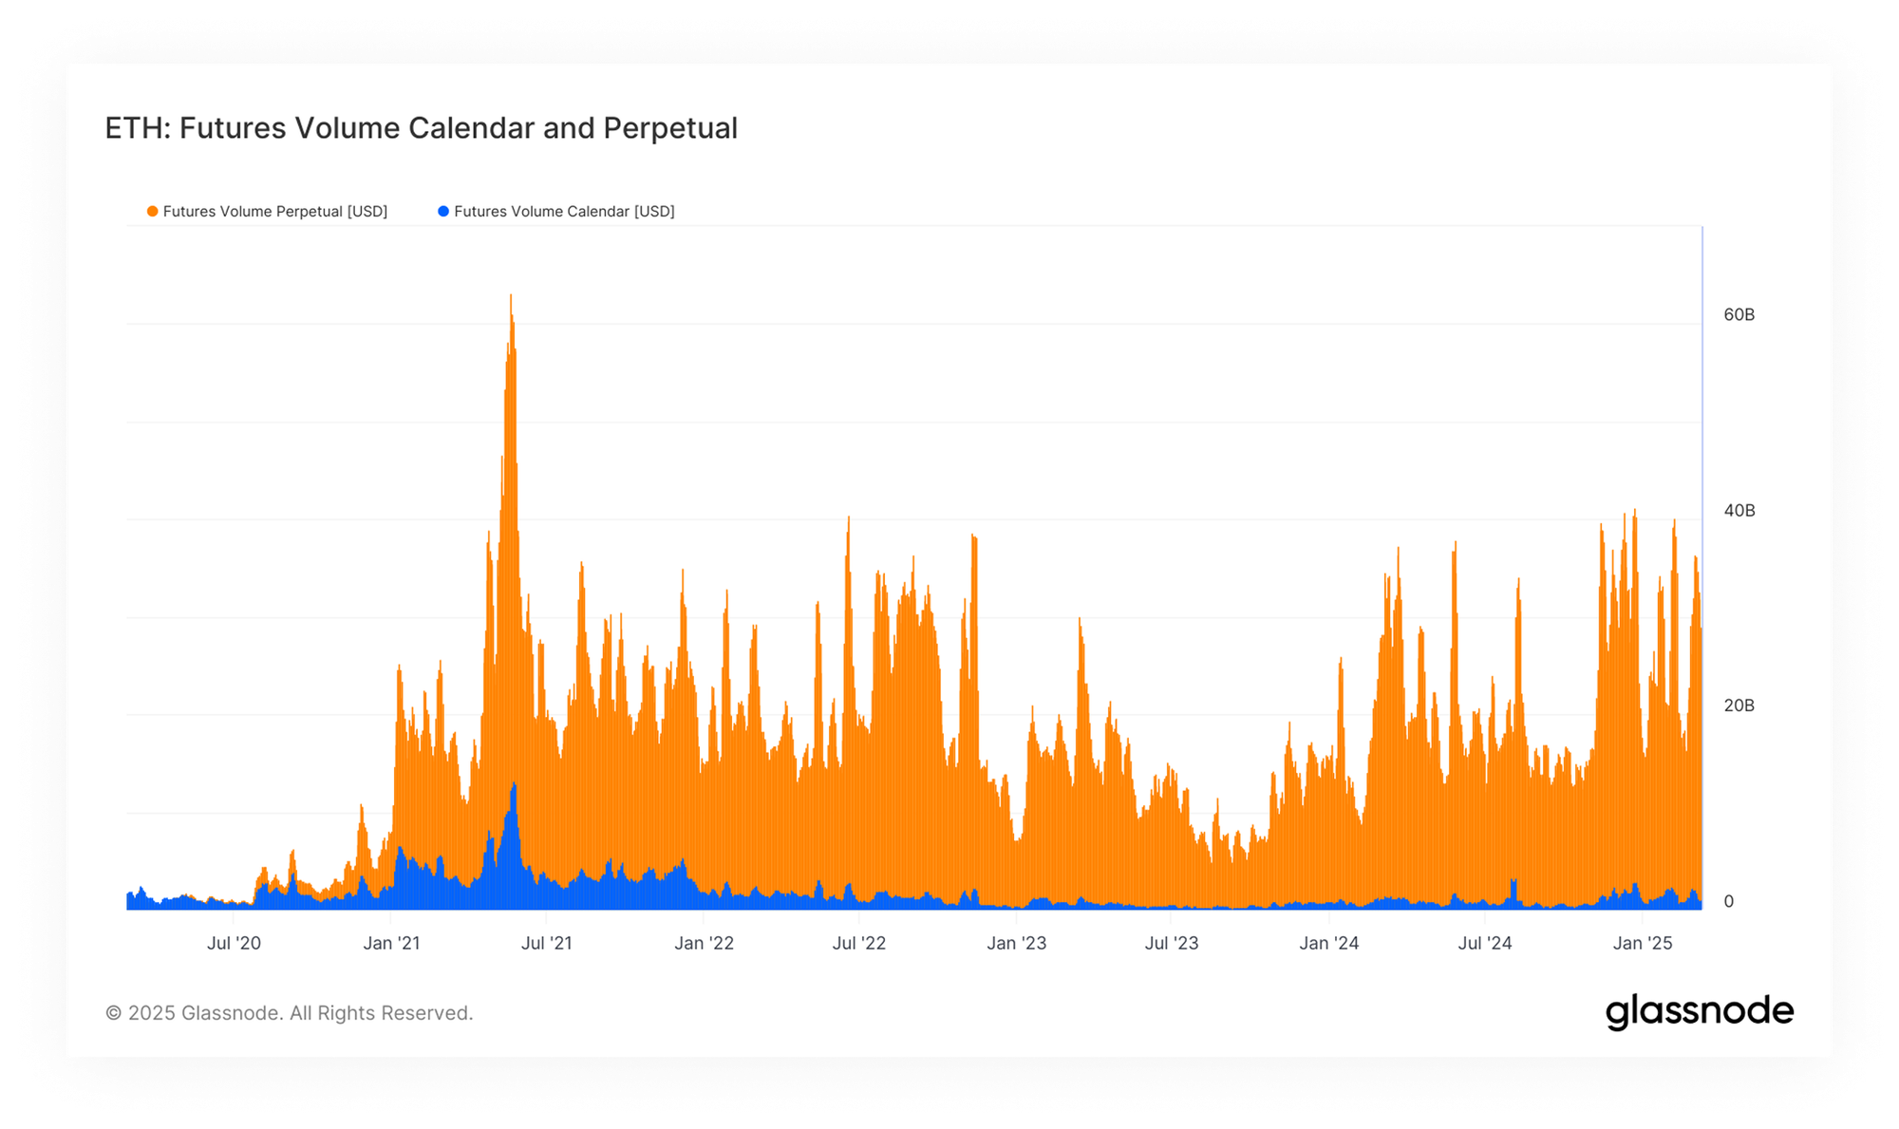Toggle the Futures Volume Calendar legend entry
This screenshot has width=1899, height=1129.
tap(564, 211)
